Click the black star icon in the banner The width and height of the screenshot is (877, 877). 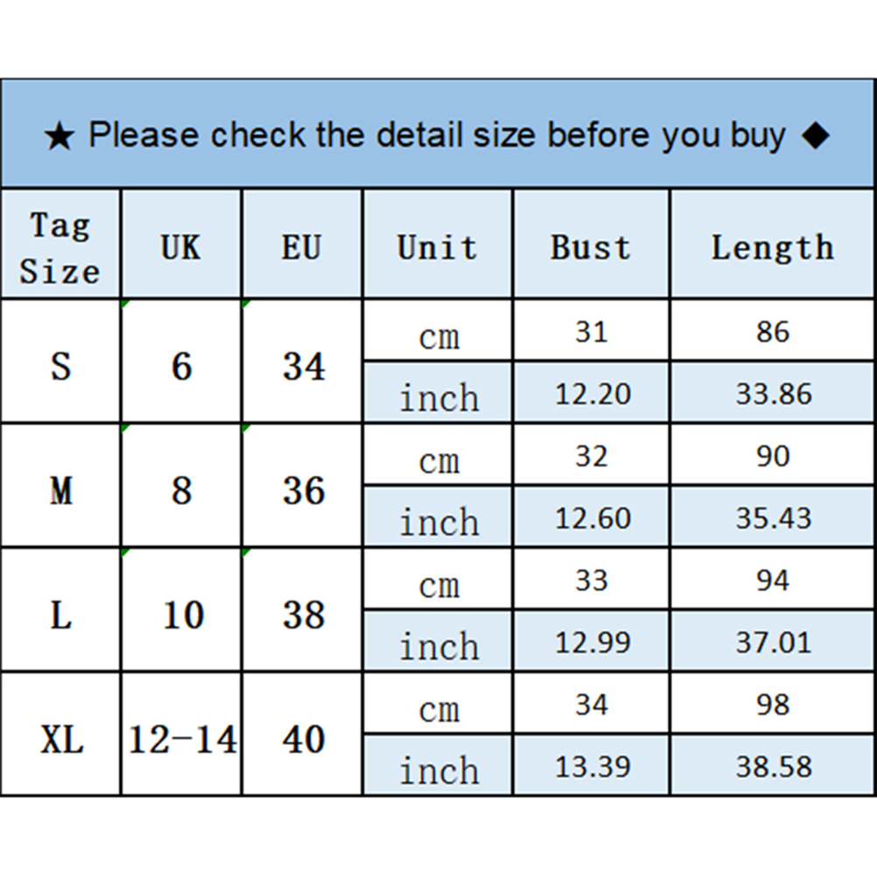pyautogui.click(x=60, y=137)
